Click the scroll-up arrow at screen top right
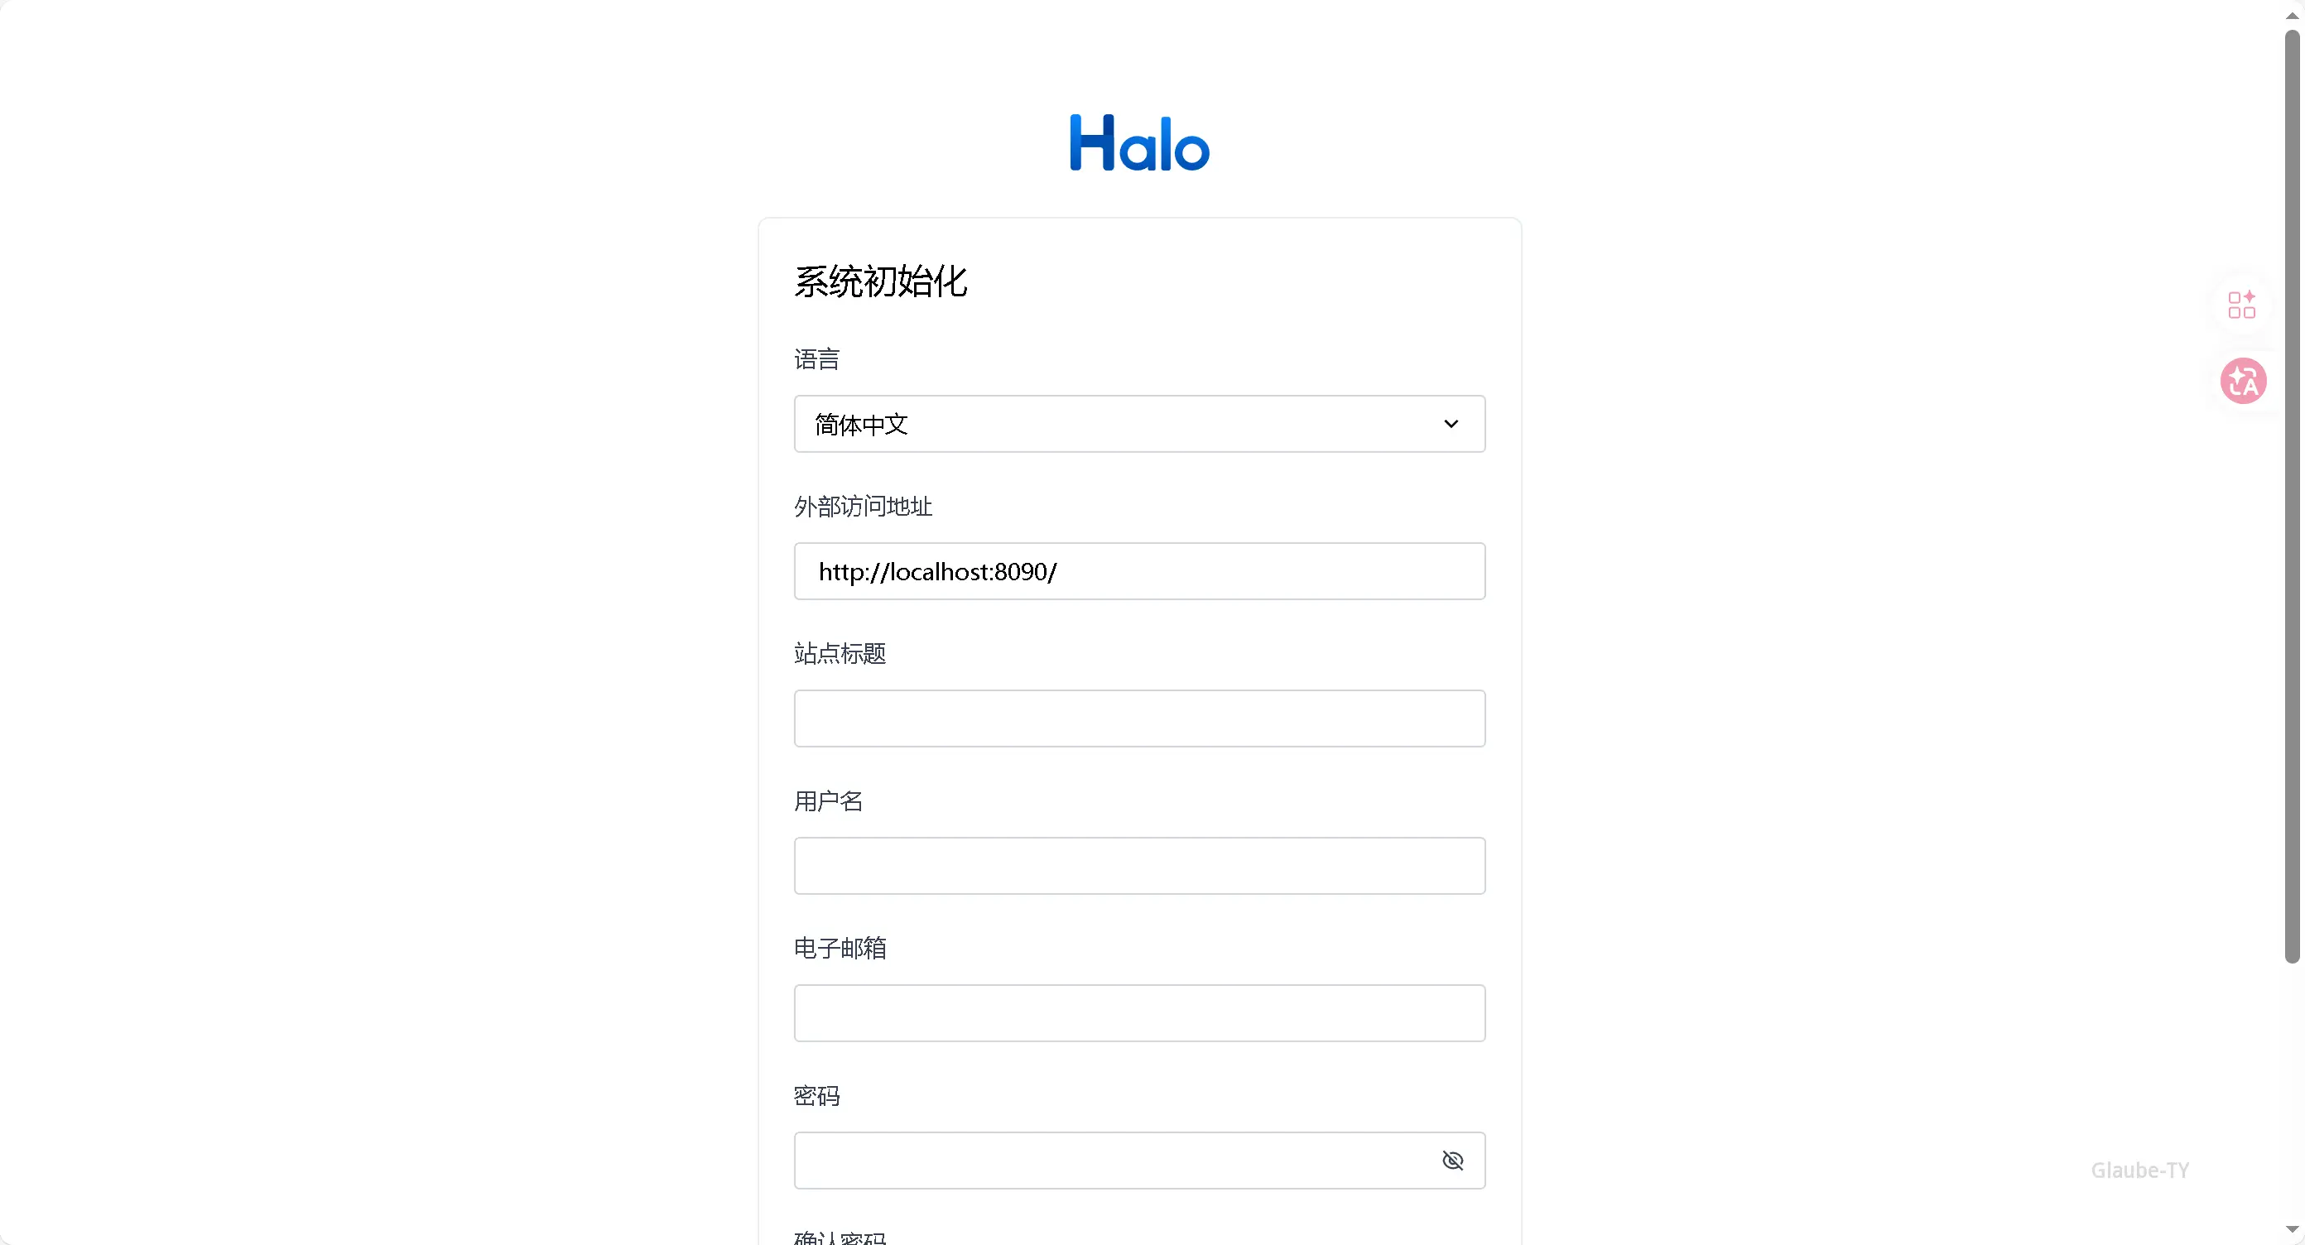 coord(2291,14)
